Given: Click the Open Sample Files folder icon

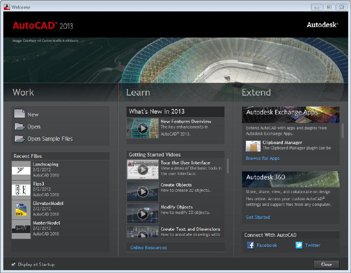Looking at the screenshot, I should tap(19, 139).
